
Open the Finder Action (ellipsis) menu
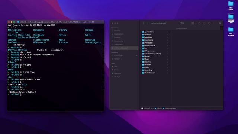[210, 23]
